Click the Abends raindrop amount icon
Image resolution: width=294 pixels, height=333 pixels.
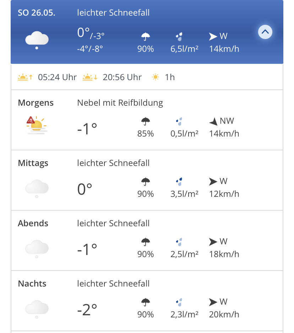(x=180, y=242)
